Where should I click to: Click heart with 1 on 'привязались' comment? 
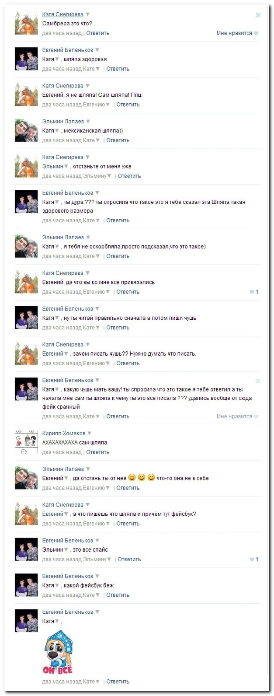(254, 292)
